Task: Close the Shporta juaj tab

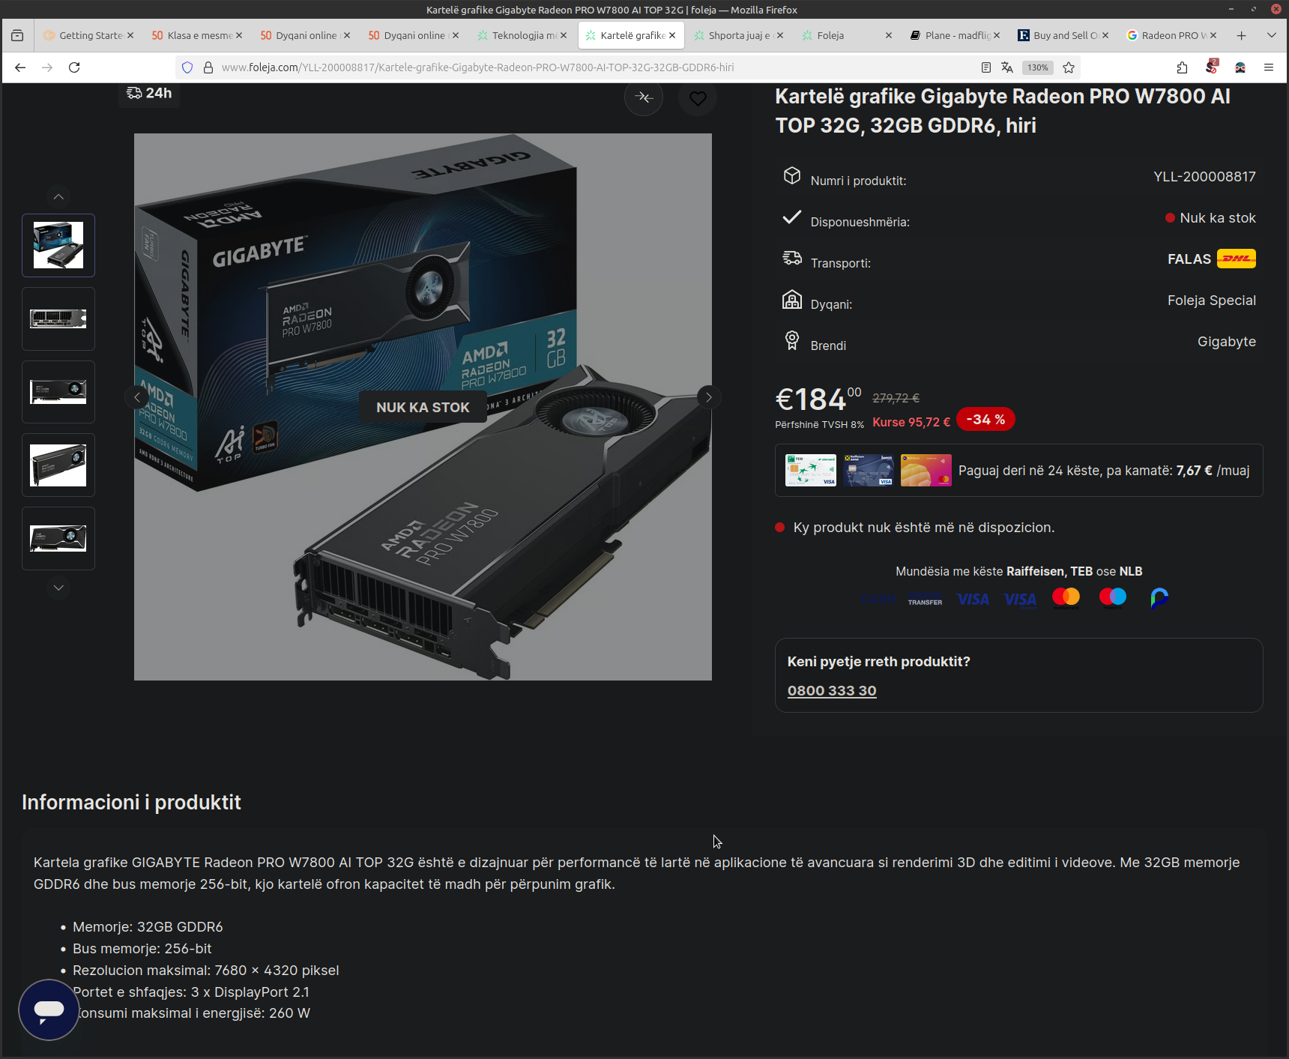Action: click(x=780, y=35)
